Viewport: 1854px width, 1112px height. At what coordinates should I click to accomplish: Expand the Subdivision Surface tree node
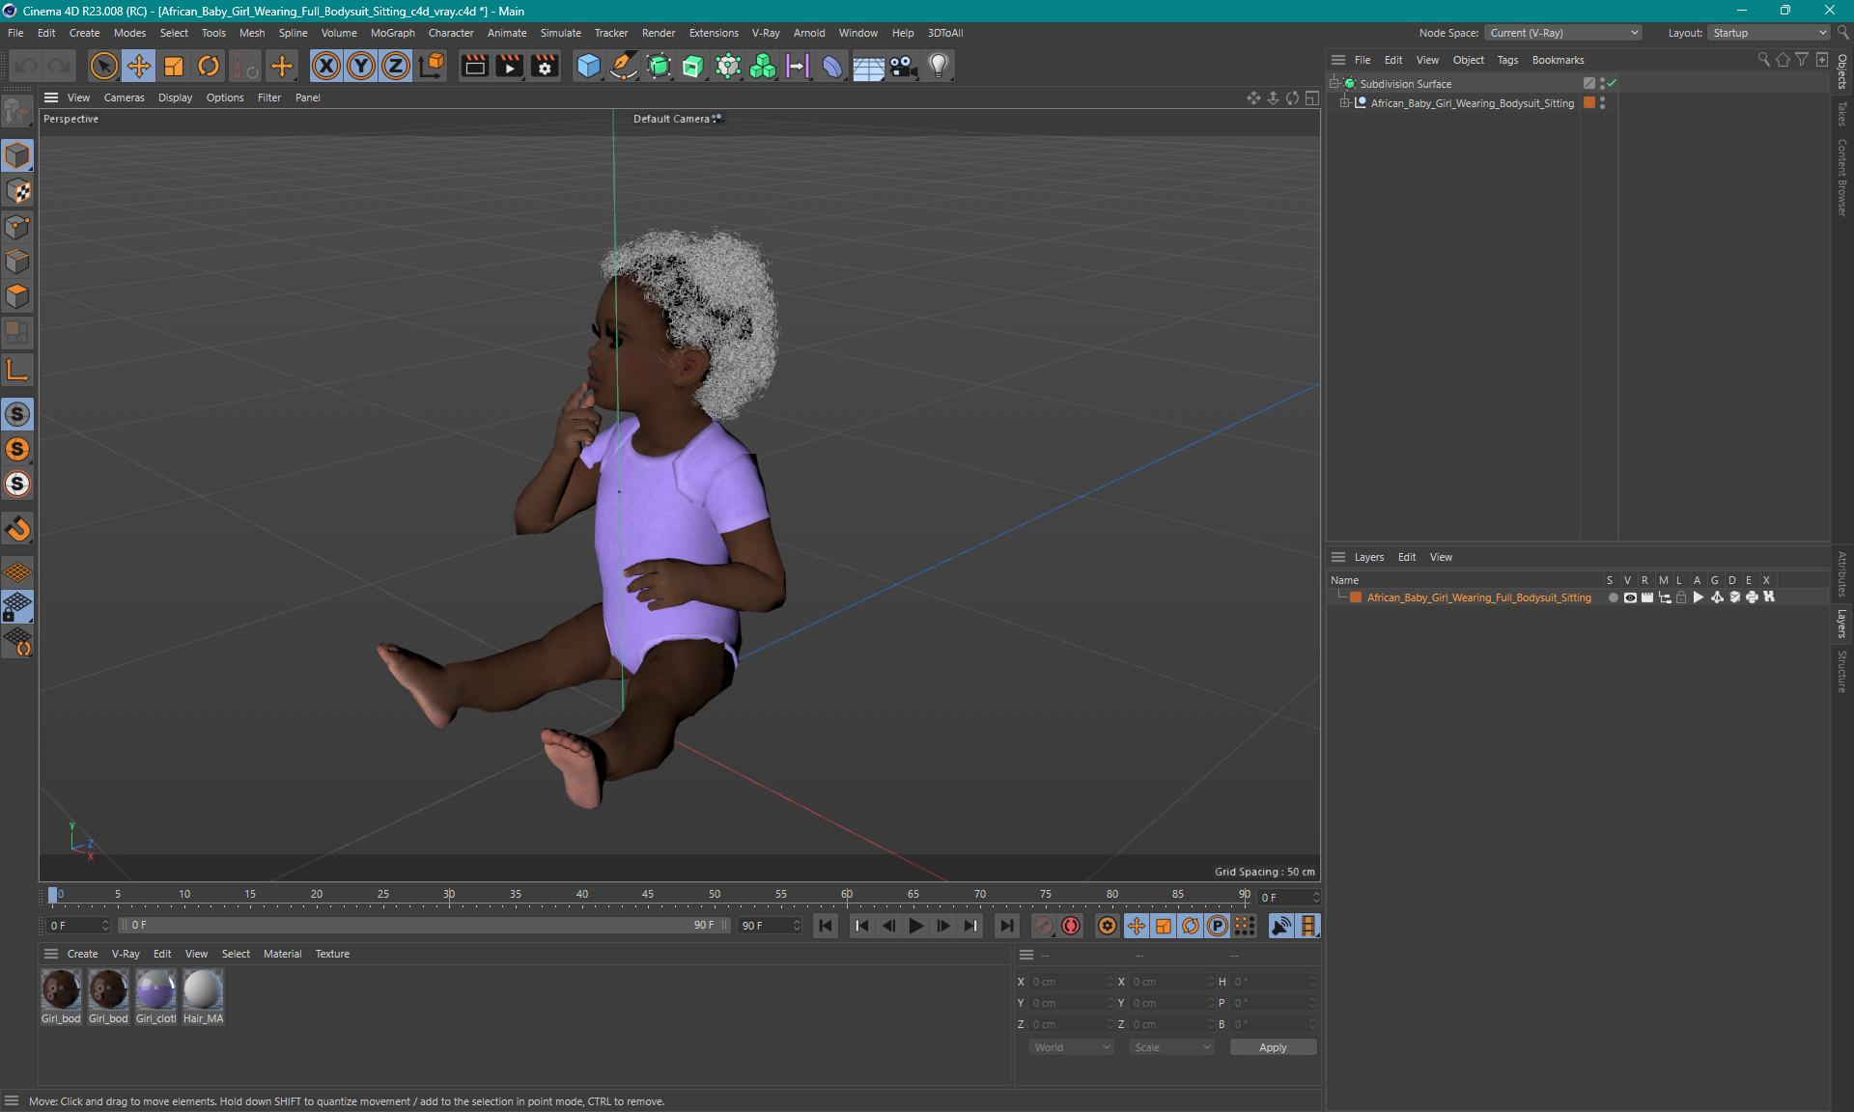[1334, 83]
